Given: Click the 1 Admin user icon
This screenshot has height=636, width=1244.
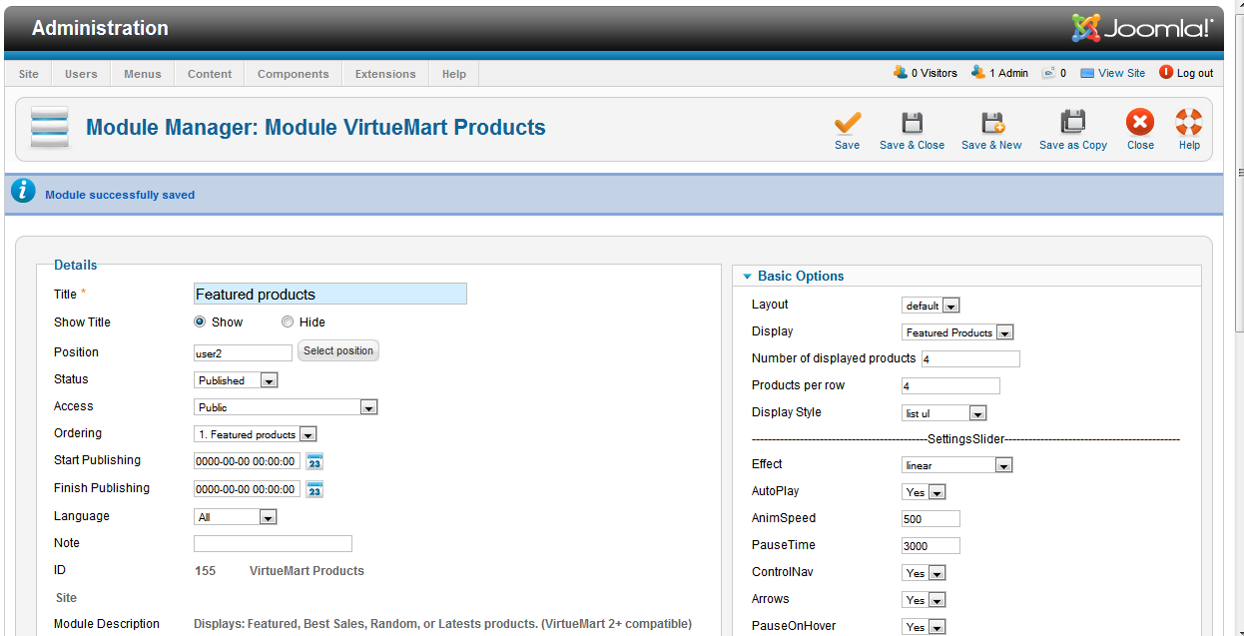Looking at the screenshot, I should pyautogui.click(x=978, y=73).
